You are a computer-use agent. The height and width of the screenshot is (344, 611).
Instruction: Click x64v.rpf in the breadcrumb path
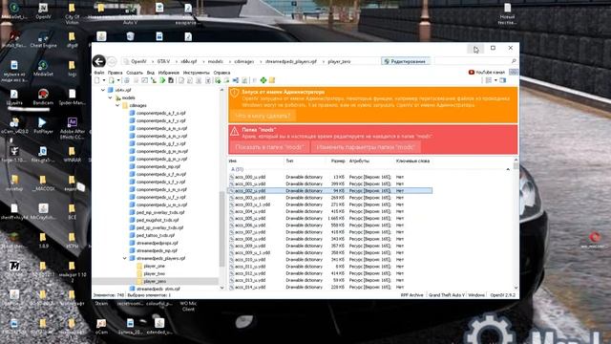[189, 61]
